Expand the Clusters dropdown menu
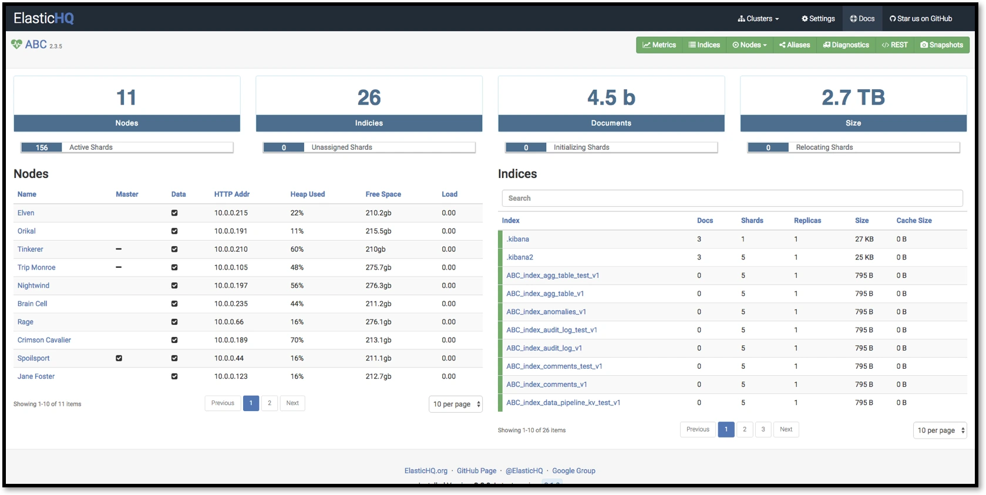Image resolution: width=986 pixels, height=495 pixels. [758, 19]
